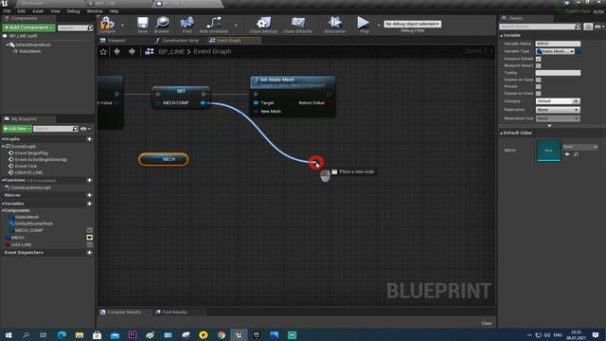Expand the advanced options arrow under the Variable section
This screenshot has height=341, width=606.
(549, 126)
